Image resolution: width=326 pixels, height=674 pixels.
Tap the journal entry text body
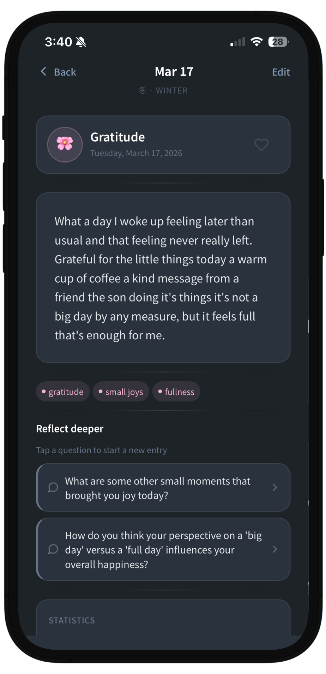(x=161, y=278)
